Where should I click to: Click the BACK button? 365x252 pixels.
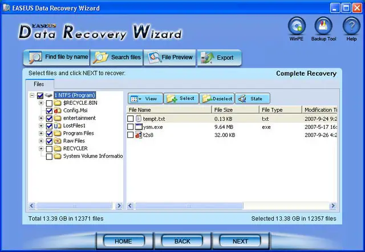pos(182,241)
